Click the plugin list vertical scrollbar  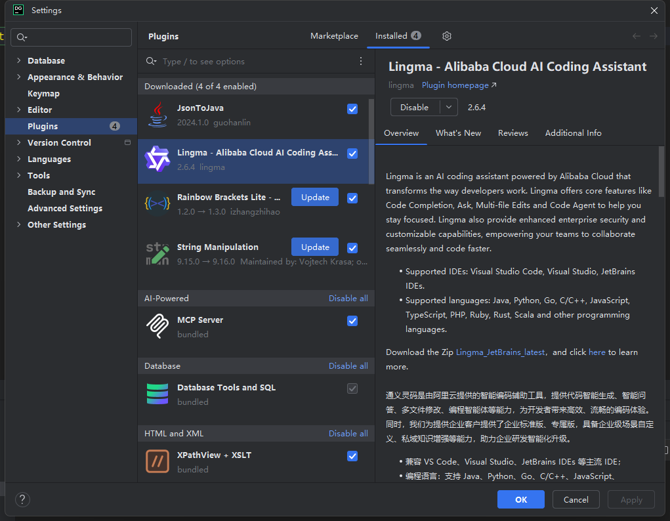(x=371, y=141)
